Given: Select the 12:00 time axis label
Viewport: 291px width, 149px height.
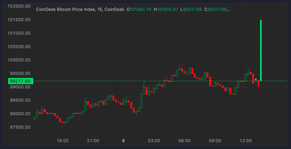Looking at the screenshot, I should (x=246, y=141).
